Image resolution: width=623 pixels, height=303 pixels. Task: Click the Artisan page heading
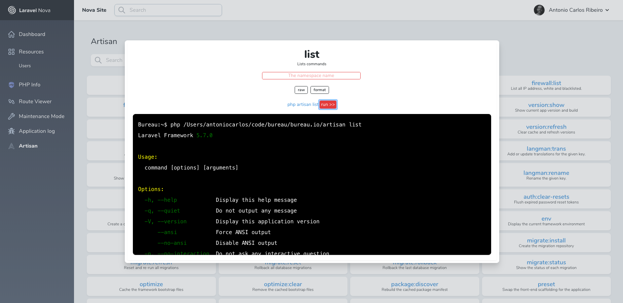pos(104,41)
